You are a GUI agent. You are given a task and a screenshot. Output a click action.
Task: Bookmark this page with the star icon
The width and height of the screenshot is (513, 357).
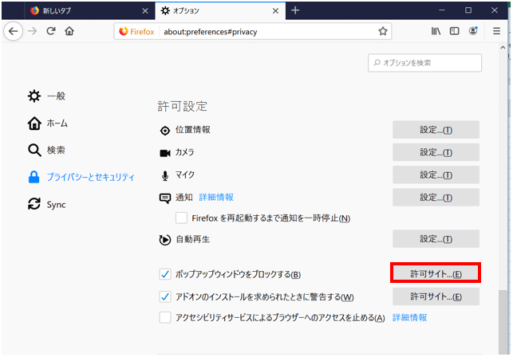(x=383, y=31)
